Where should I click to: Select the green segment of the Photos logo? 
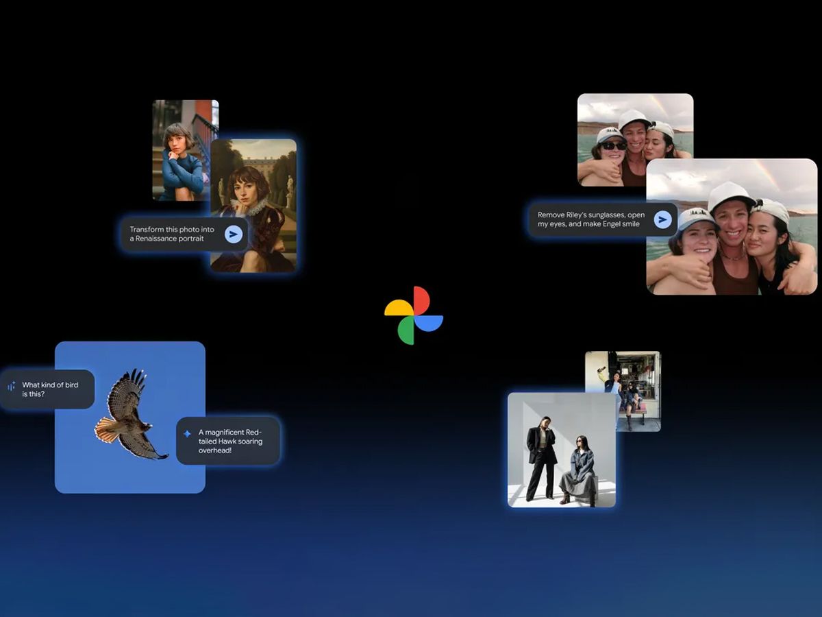[x=406, y=330]
